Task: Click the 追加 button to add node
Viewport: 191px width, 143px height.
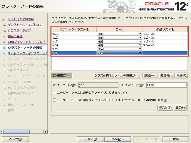Action: click(x=150, y=75)
